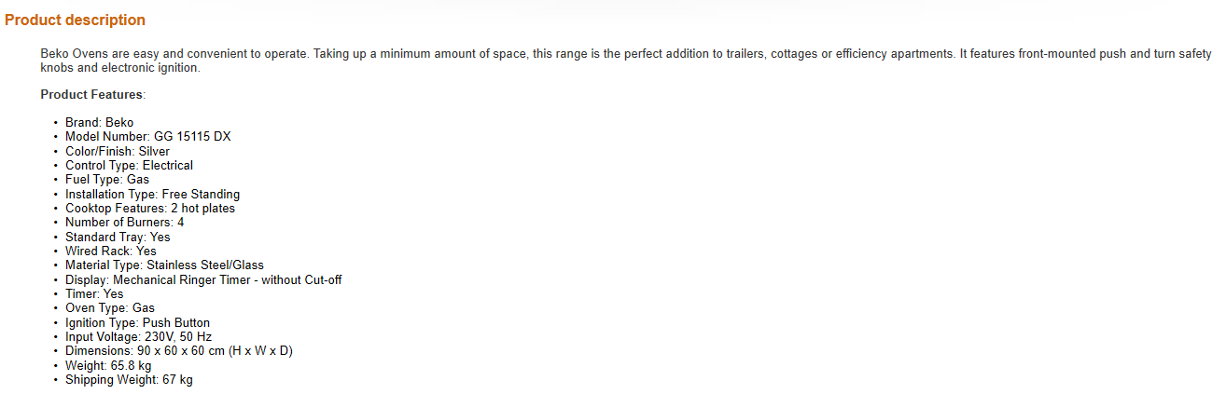Click the Number of Burners: 4 line
The image size is (1226, 394).
point(124,222)
